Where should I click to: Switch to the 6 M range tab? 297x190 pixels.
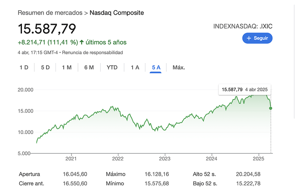[89, 67]
